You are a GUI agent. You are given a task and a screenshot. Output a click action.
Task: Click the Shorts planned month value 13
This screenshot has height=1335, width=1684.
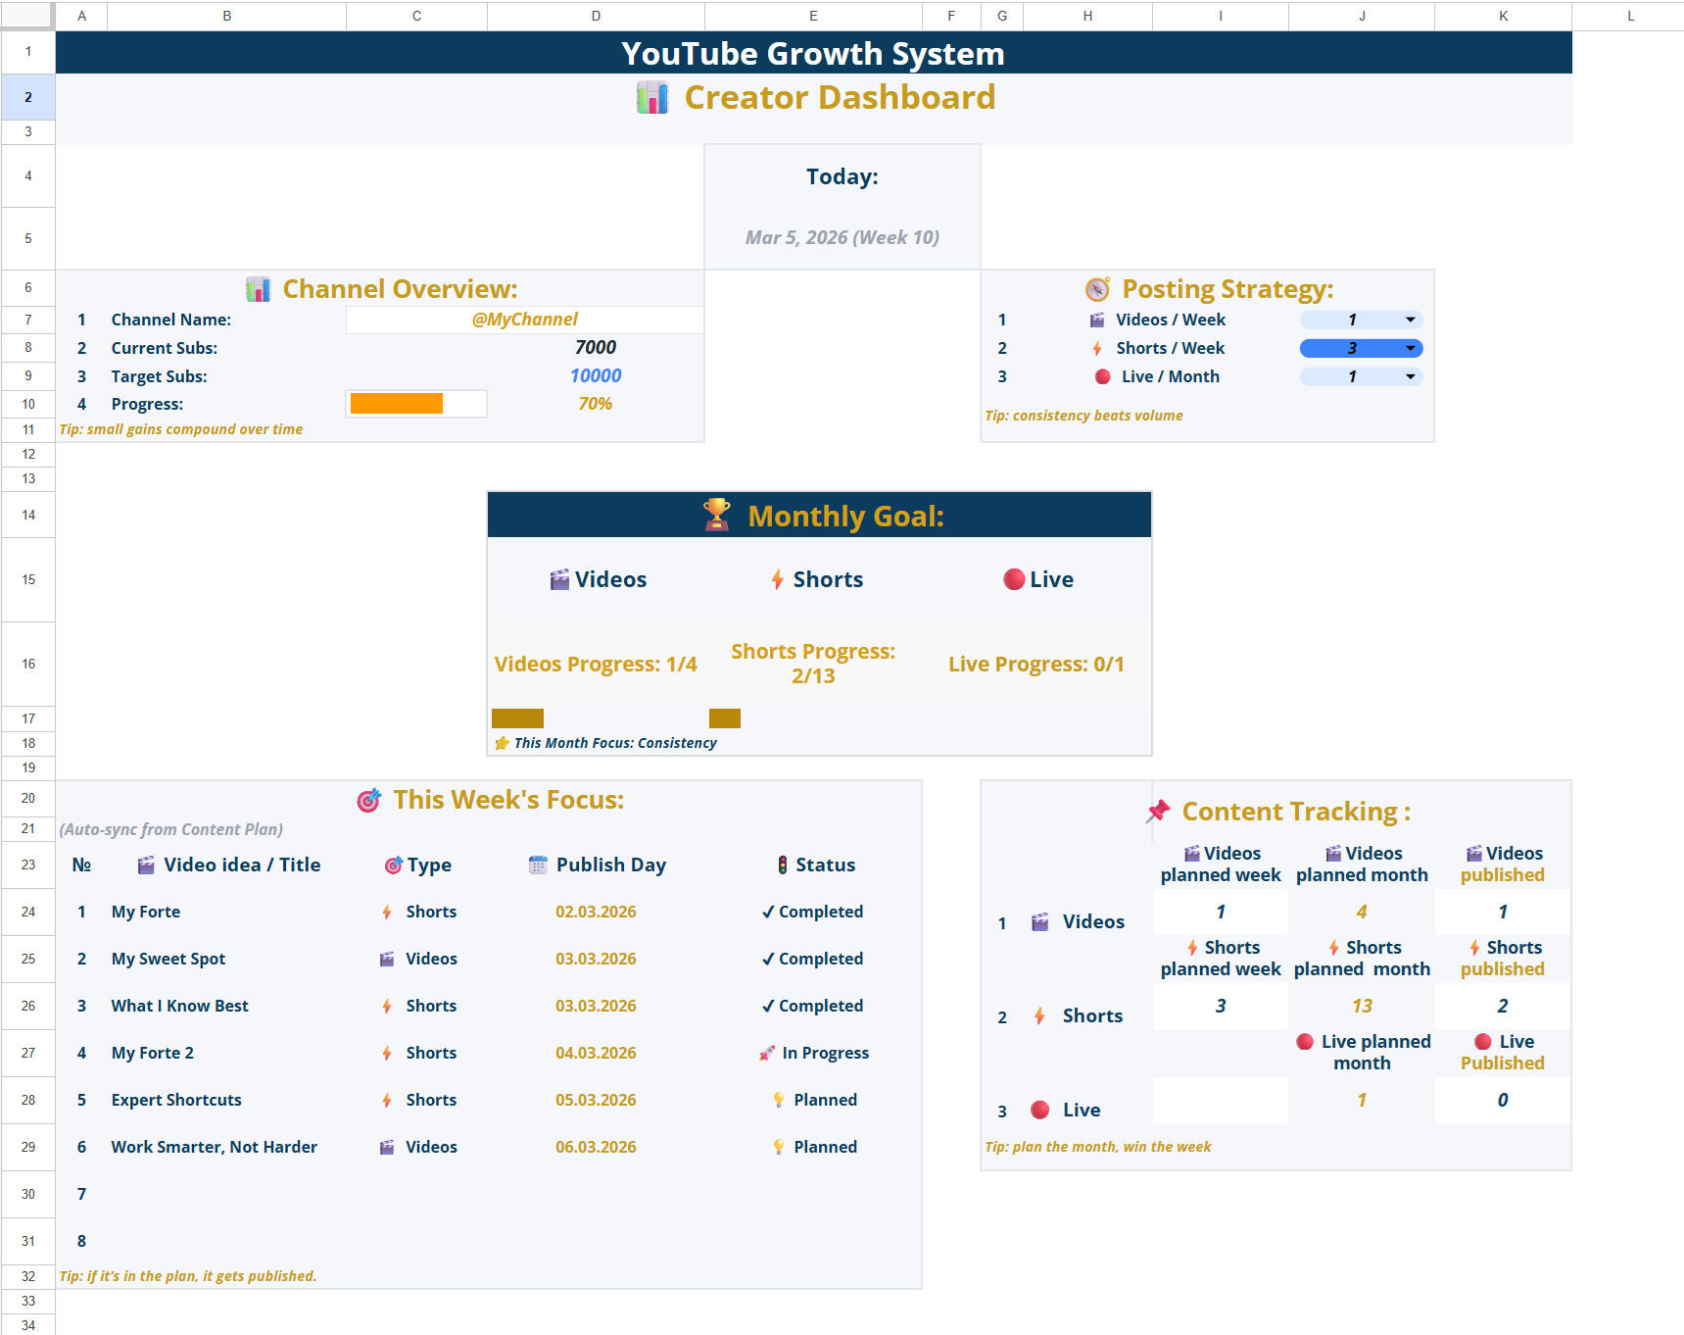pos(1361,1006)
